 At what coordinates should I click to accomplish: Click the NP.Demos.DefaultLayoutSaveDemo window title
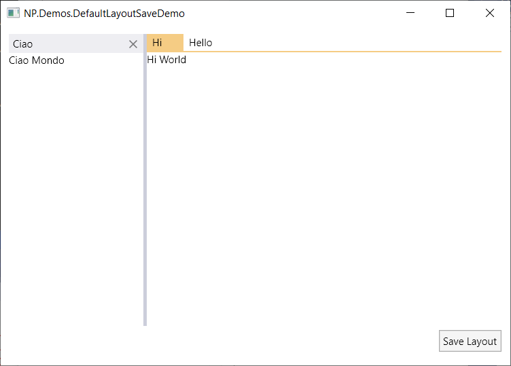tap(104, 14)
